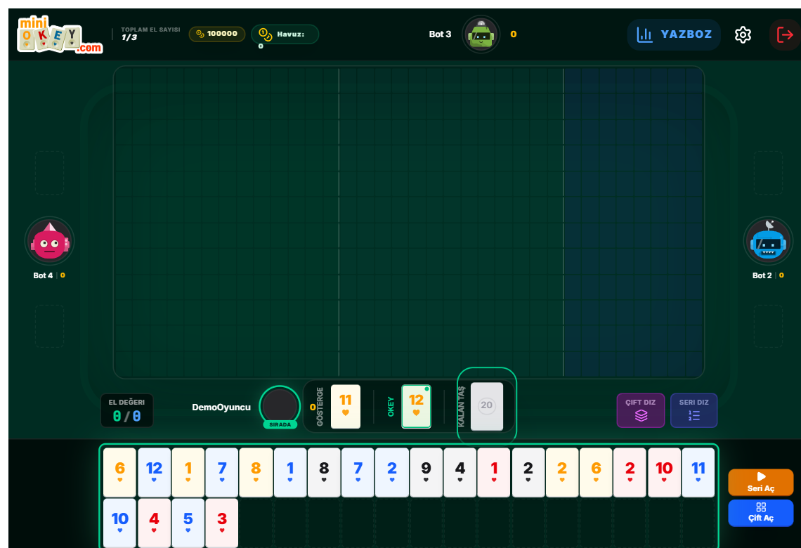
Task: Select the blue 5 tile in the rack
Action: pyautogui.click(x=188, y=523)
